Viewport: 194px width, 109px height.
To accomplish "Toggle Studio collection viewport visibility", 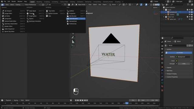I will pyautogui.click(x=189, y=10).
